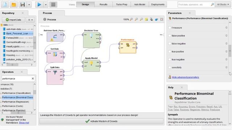Image resolution: width=232 pixels, height=130 pixels.
Task: Open save options dropdown arrow
Action: point(29,5)
